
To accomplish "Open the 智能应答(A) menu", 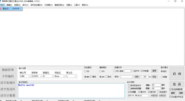I will (x=59, y=5).
